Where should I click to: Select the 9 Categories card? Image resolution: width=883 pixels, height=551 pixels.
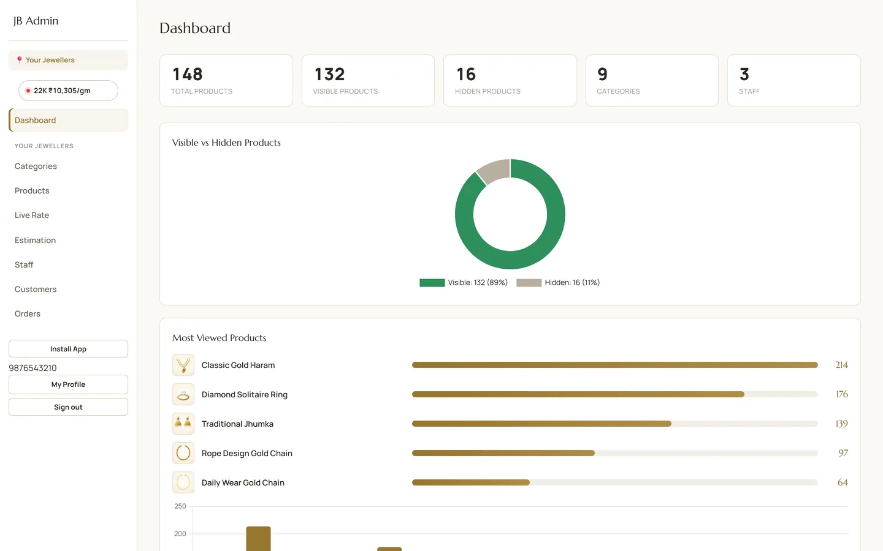652,80
